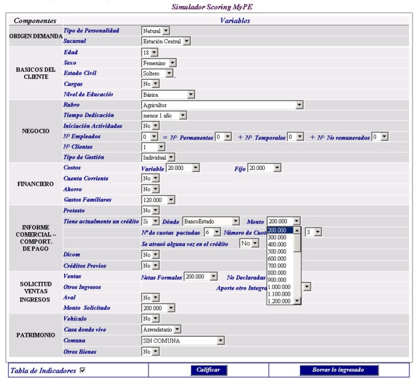Select 400.000 in the Monto list

click(x=281, y=244)
